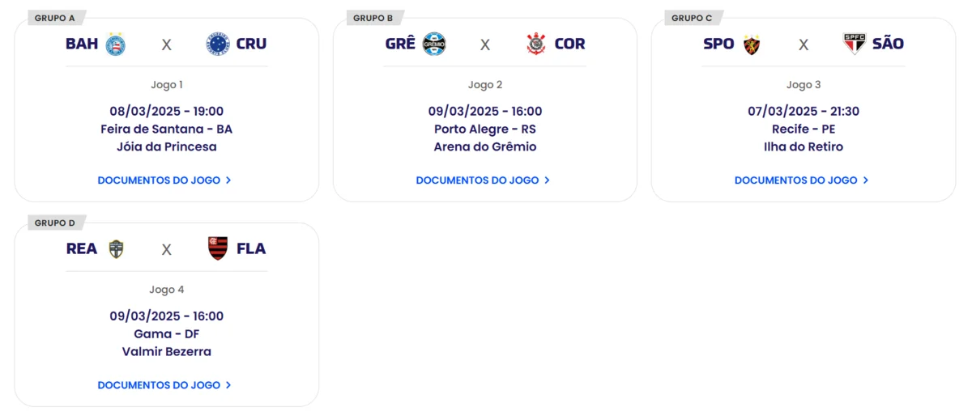Select the Grupo A label tab

[x=55, y=18]
